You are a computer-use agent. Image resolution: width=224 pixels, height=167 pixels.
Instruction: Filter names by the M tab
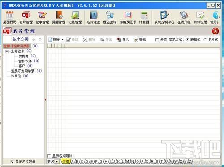(128, 162)
